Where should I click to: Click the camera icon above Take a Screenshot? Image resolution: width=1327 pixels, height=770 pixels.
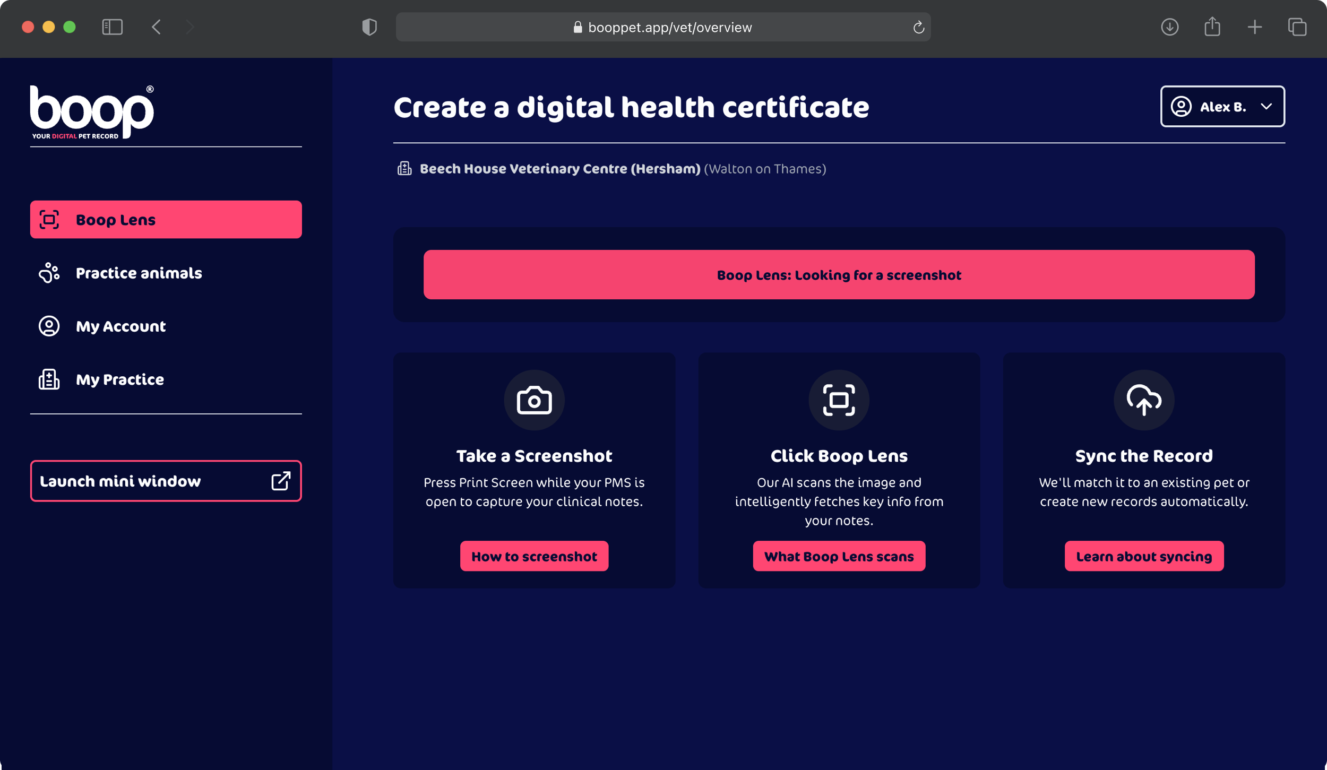534,400
